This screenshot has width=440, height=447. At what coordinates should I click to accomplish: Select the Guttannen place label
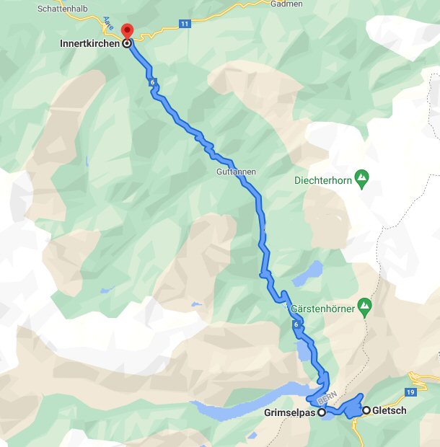point(236,172)
